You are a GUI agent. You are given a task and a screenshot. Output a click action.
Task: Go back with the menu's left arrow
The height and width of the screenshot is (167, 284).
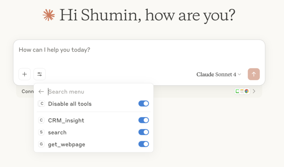click(x=41, y=92)
